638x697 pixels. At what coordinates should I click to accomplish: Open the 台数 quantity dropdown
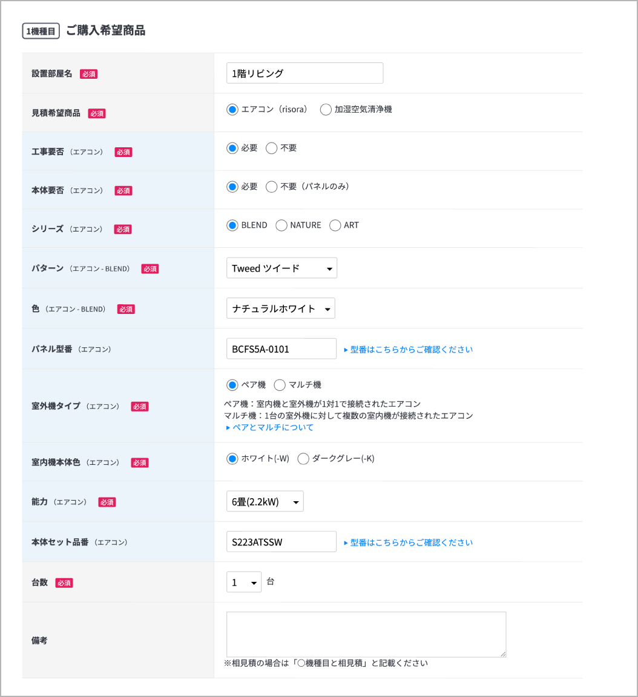coord(244,582)
